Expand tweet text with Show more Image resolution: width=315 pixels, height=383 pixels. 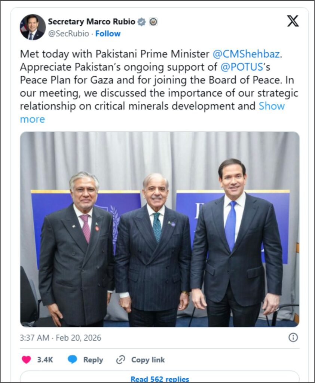pos(272,106)
